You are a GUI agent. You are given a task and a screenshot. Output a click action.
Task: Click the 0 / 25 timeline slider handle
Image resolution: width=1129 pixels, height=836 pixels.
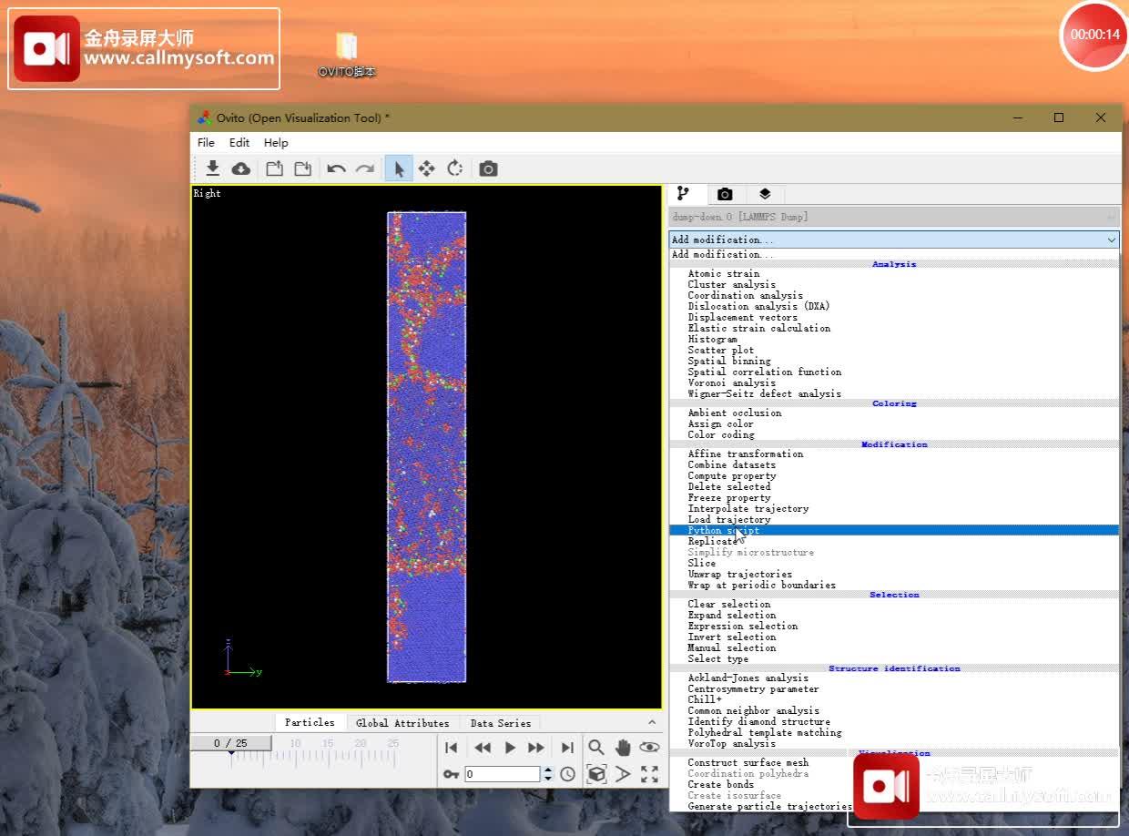(230, 743)
